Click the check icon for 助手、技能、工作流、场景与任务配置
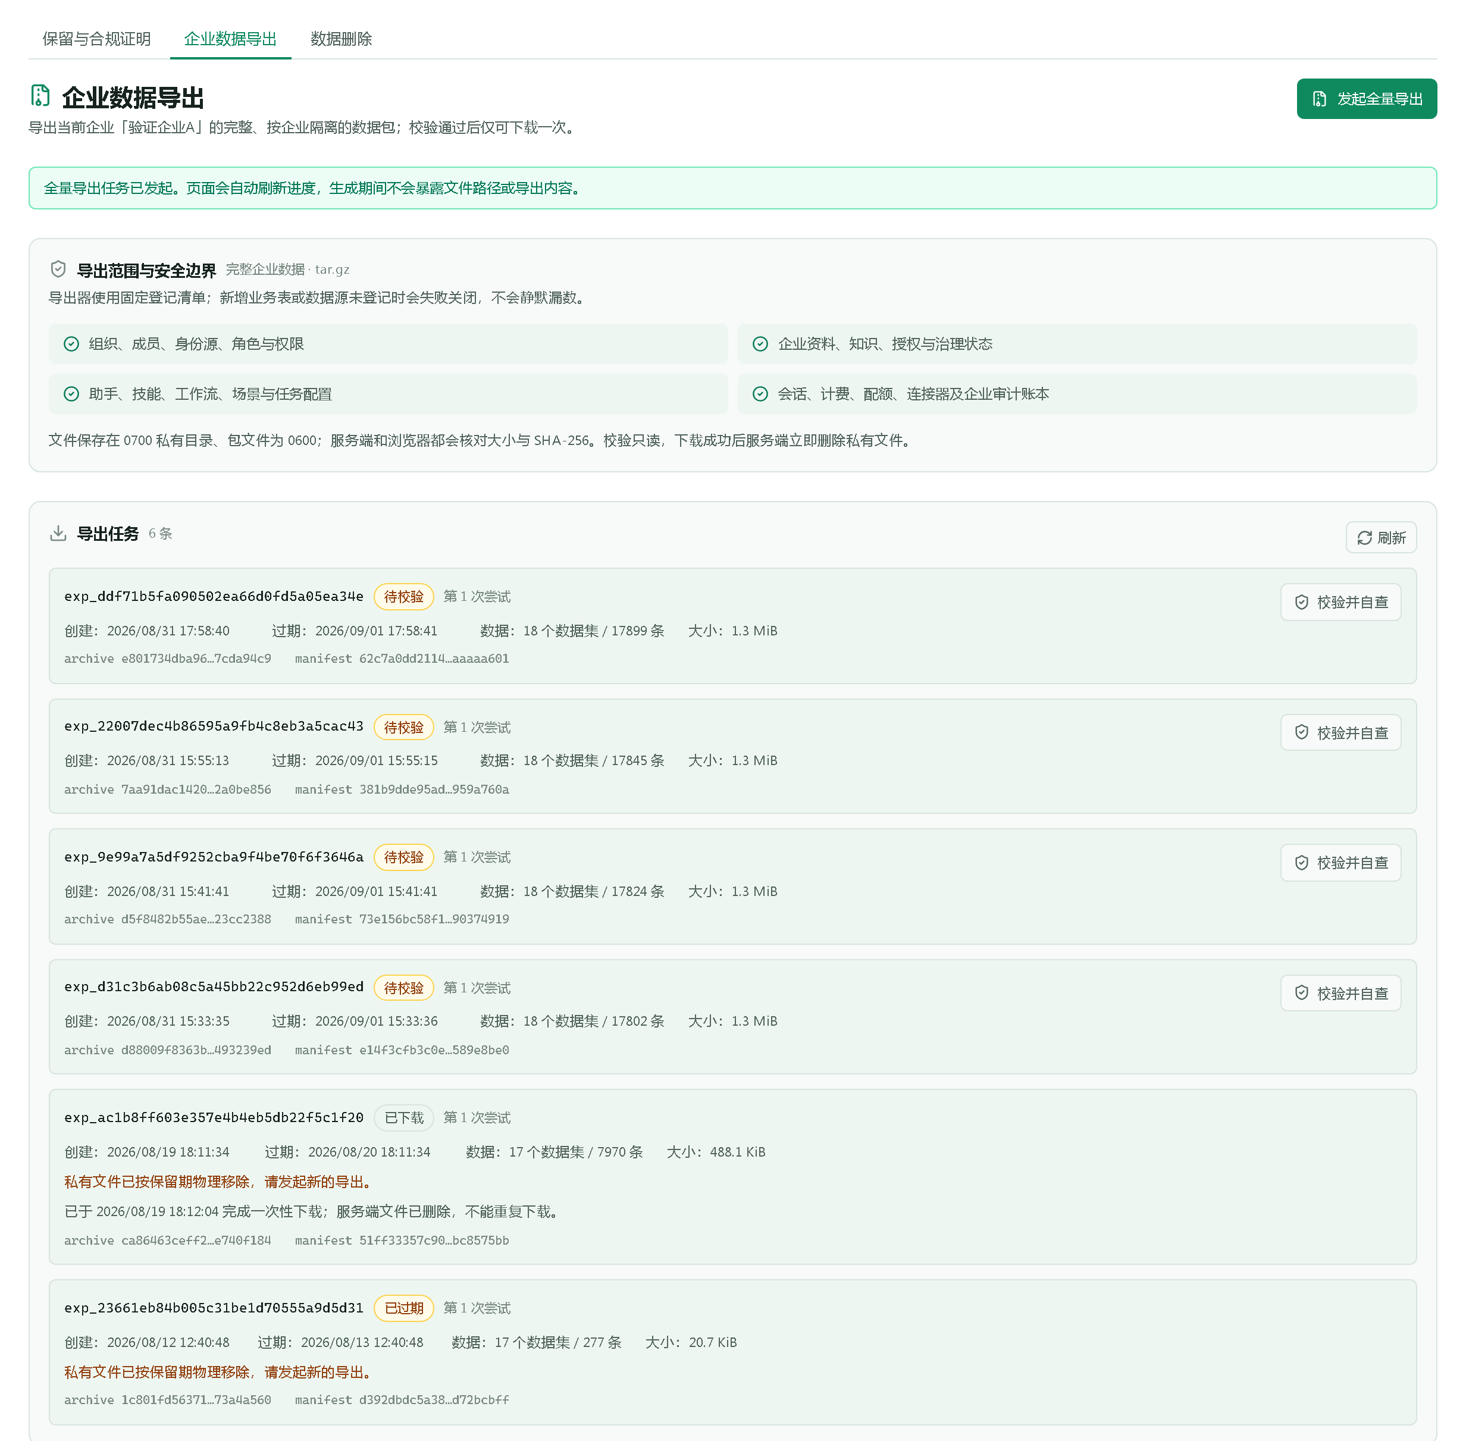Screen dimensions: 1466x1441 (71, 394)
